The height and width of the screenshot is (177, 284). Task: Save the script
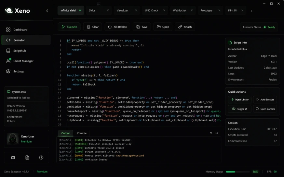(x=142, y=27)
